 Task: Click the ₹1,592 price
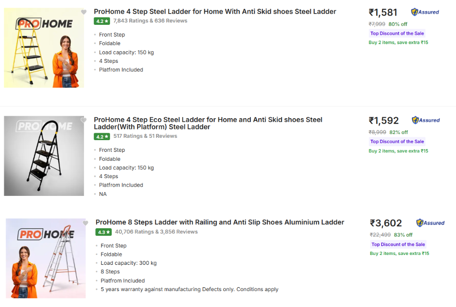coord(384,120)
